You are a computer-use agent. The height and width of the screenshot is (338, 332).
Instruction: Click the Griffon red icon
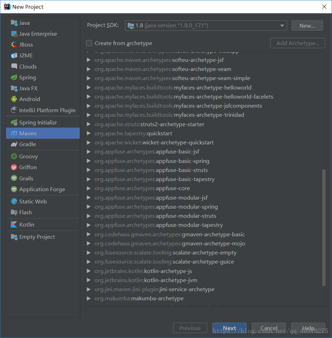14,167
